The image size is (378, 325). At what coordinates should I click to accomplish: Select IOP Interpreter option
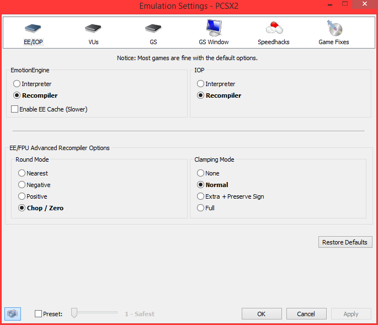(x=201, y=84)
